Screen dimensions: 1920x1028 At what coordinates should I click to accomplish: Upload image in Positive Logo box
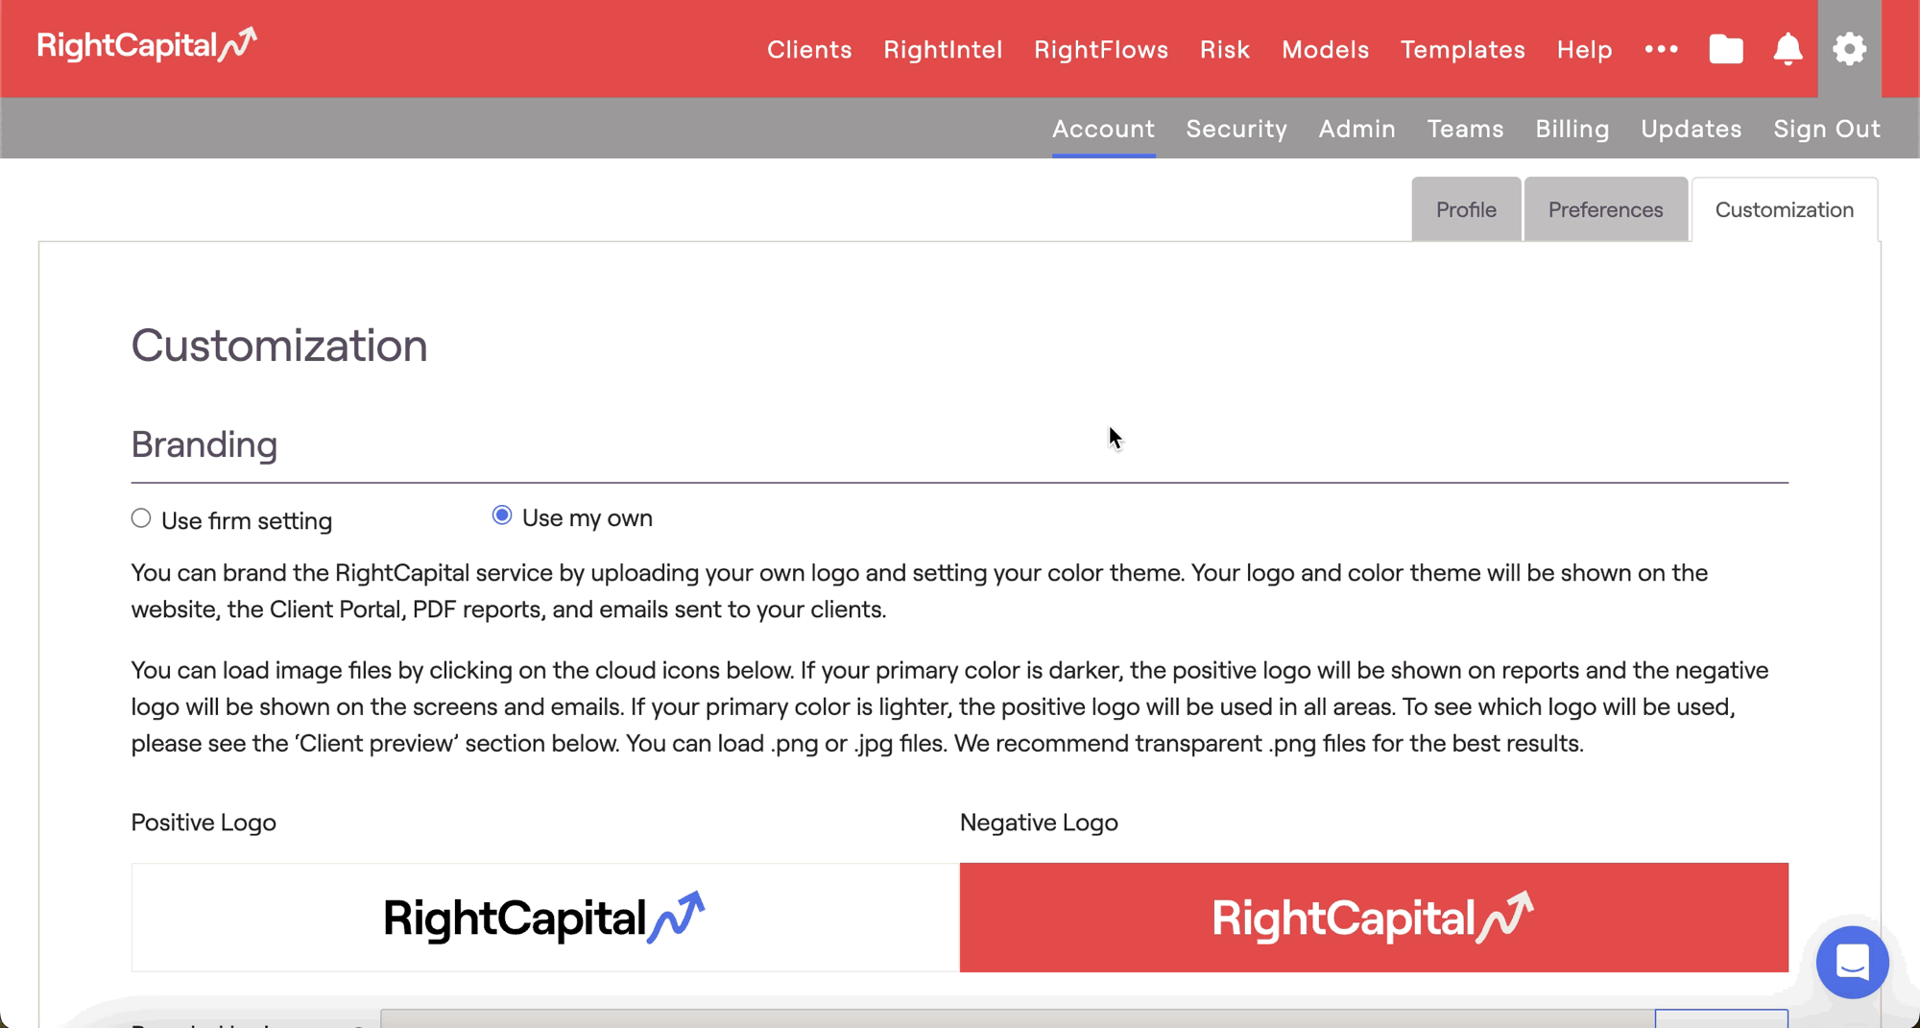[x=545, y=918]
